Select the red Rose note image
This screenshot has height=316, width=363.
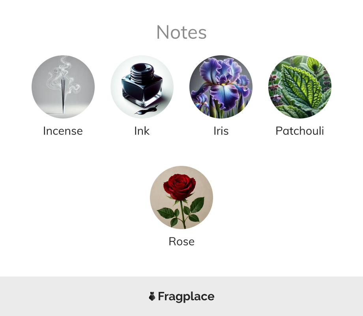[181, 197]
